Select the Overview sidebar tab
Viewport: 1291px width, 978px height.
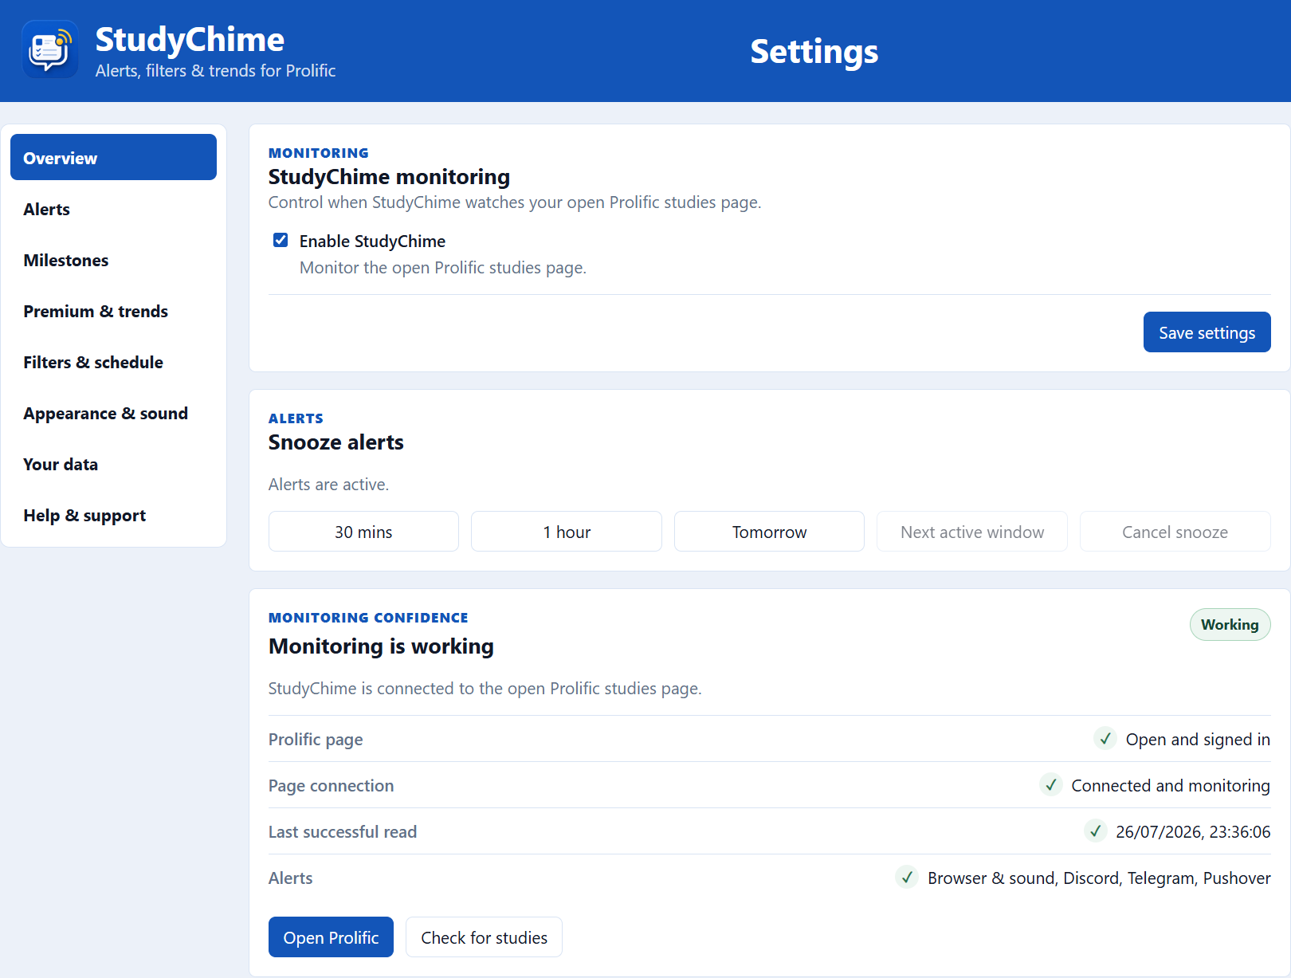coord(113,157)
